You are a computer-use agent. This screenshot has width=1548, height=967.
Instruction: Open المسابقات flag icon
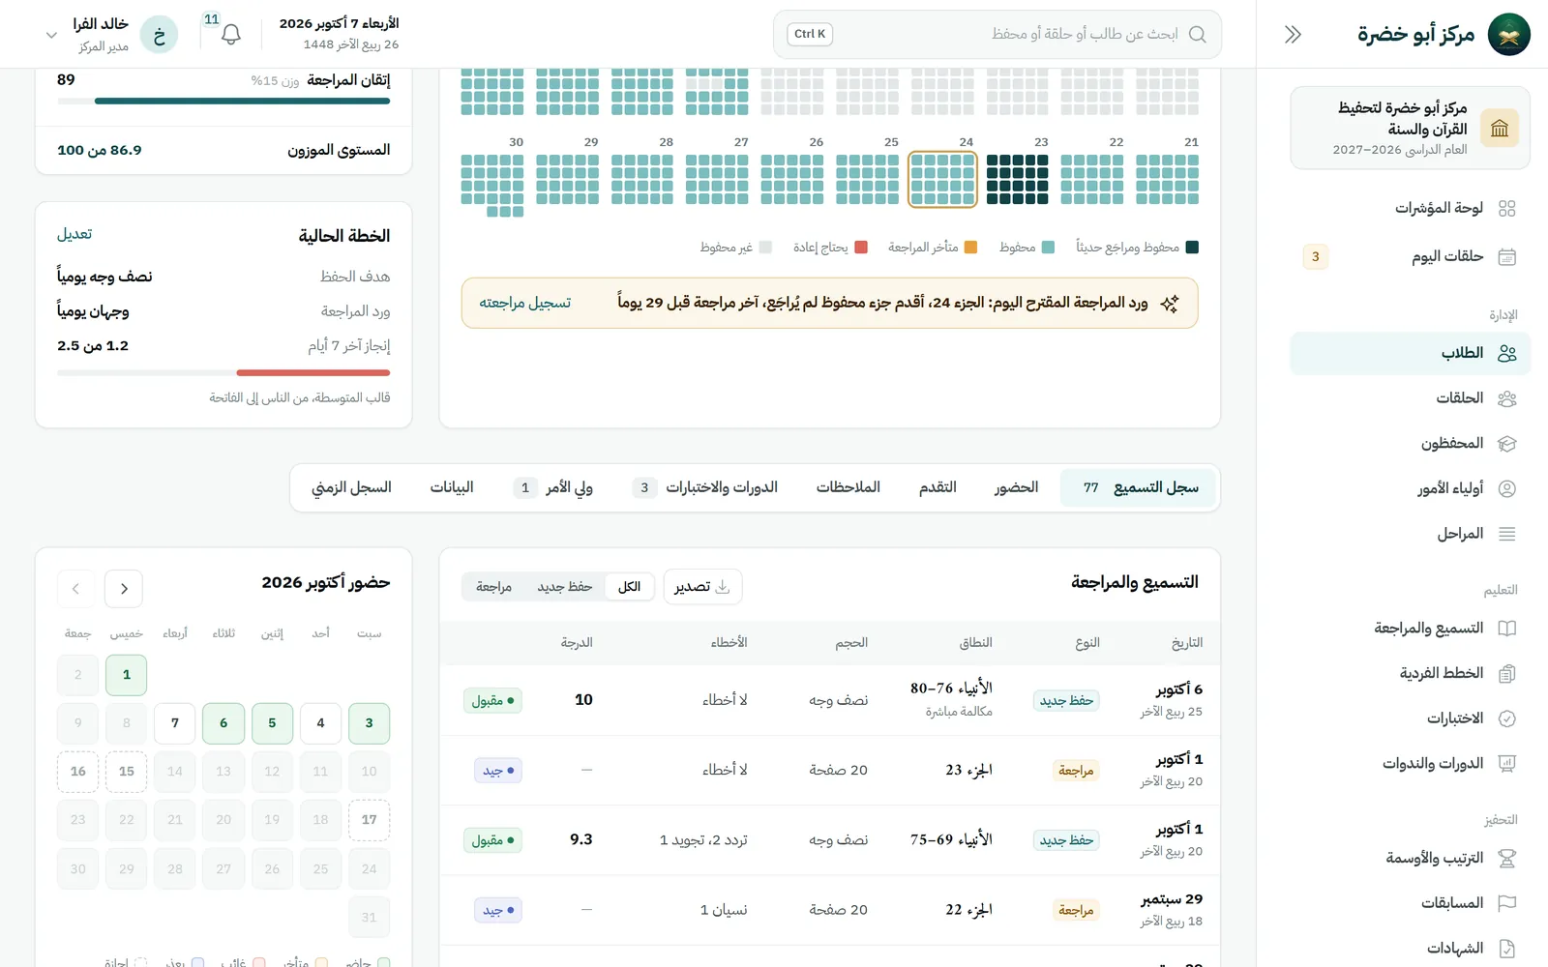tap(1506, 903)
